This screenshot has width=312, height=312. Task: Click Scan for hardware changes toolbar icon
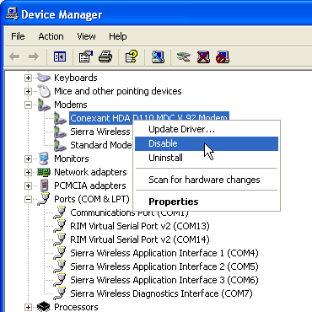158,56
